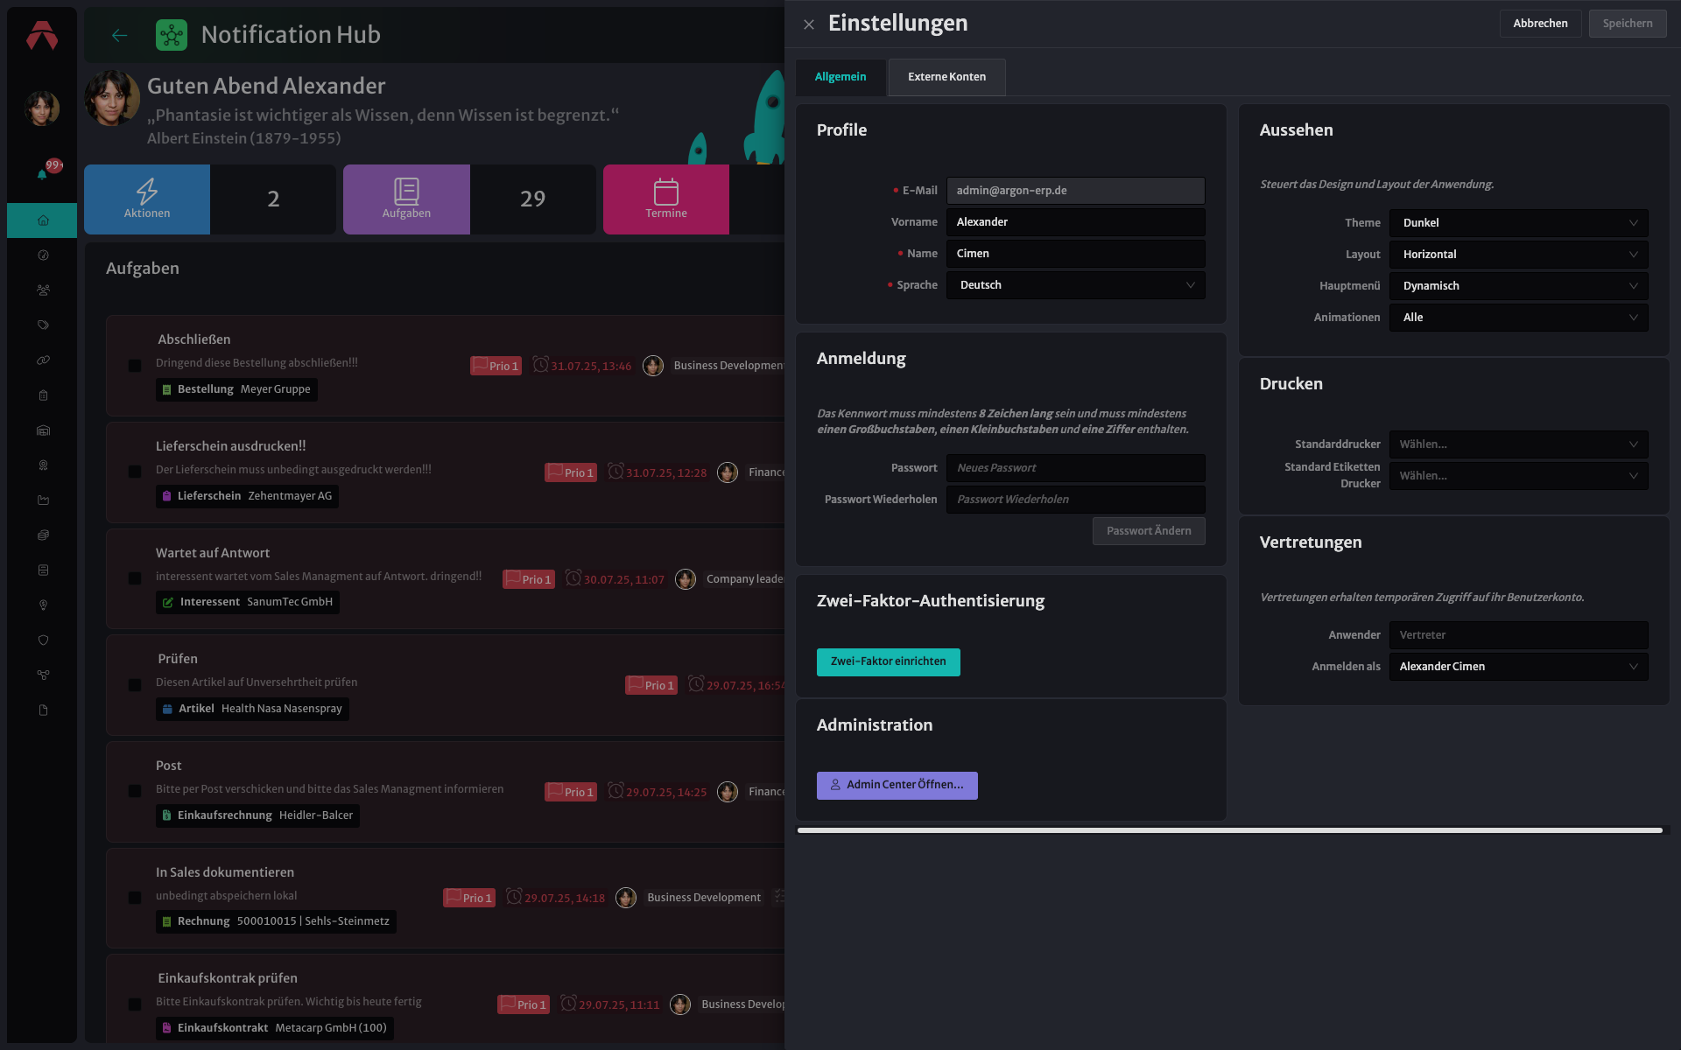Go back with the left arrow icon

coord(120,35)
